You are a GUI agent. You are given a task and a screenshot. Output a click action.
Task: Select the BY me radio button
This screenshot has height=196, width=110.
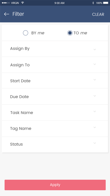tap(26, 33)
